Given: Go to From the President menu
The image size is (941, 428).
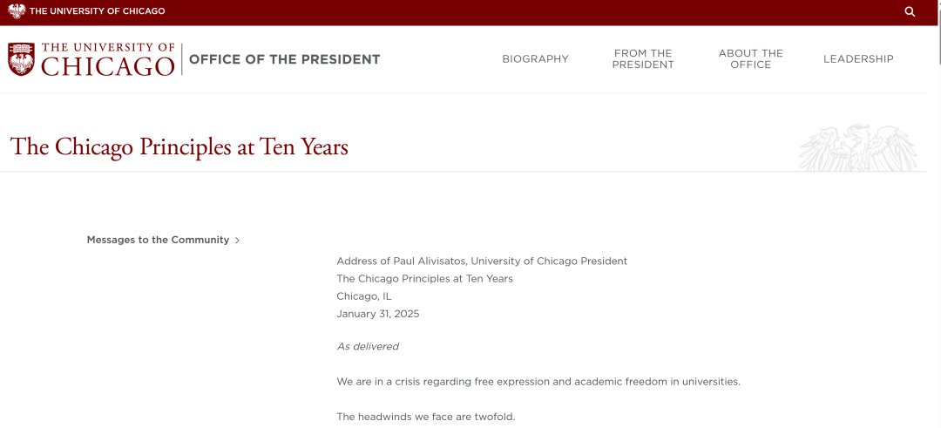Looking at the screenshot, I should [643, 59].
